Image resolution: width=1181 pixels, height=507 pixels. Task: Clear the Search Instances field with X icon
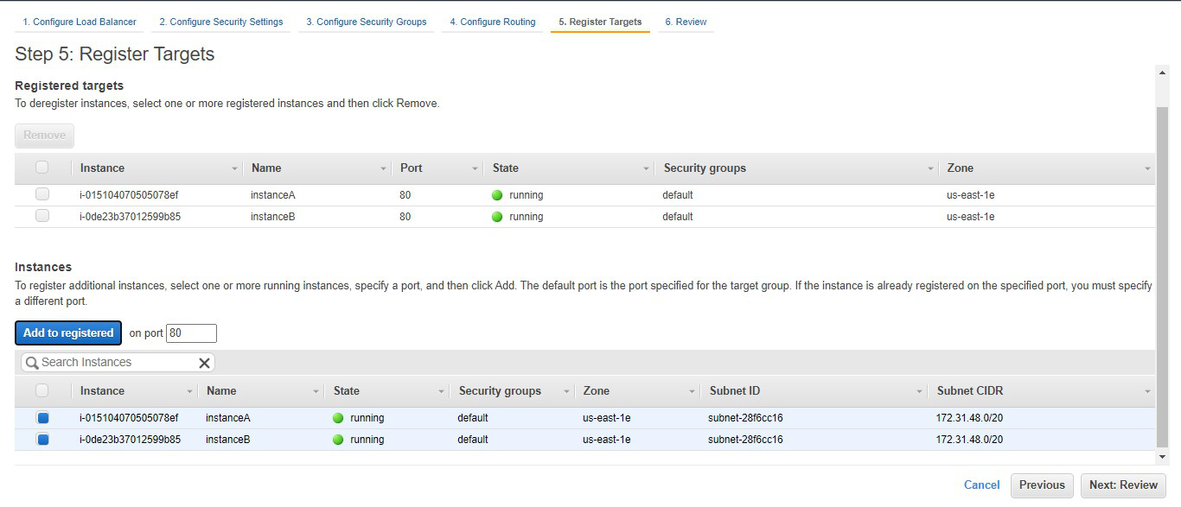204,363
